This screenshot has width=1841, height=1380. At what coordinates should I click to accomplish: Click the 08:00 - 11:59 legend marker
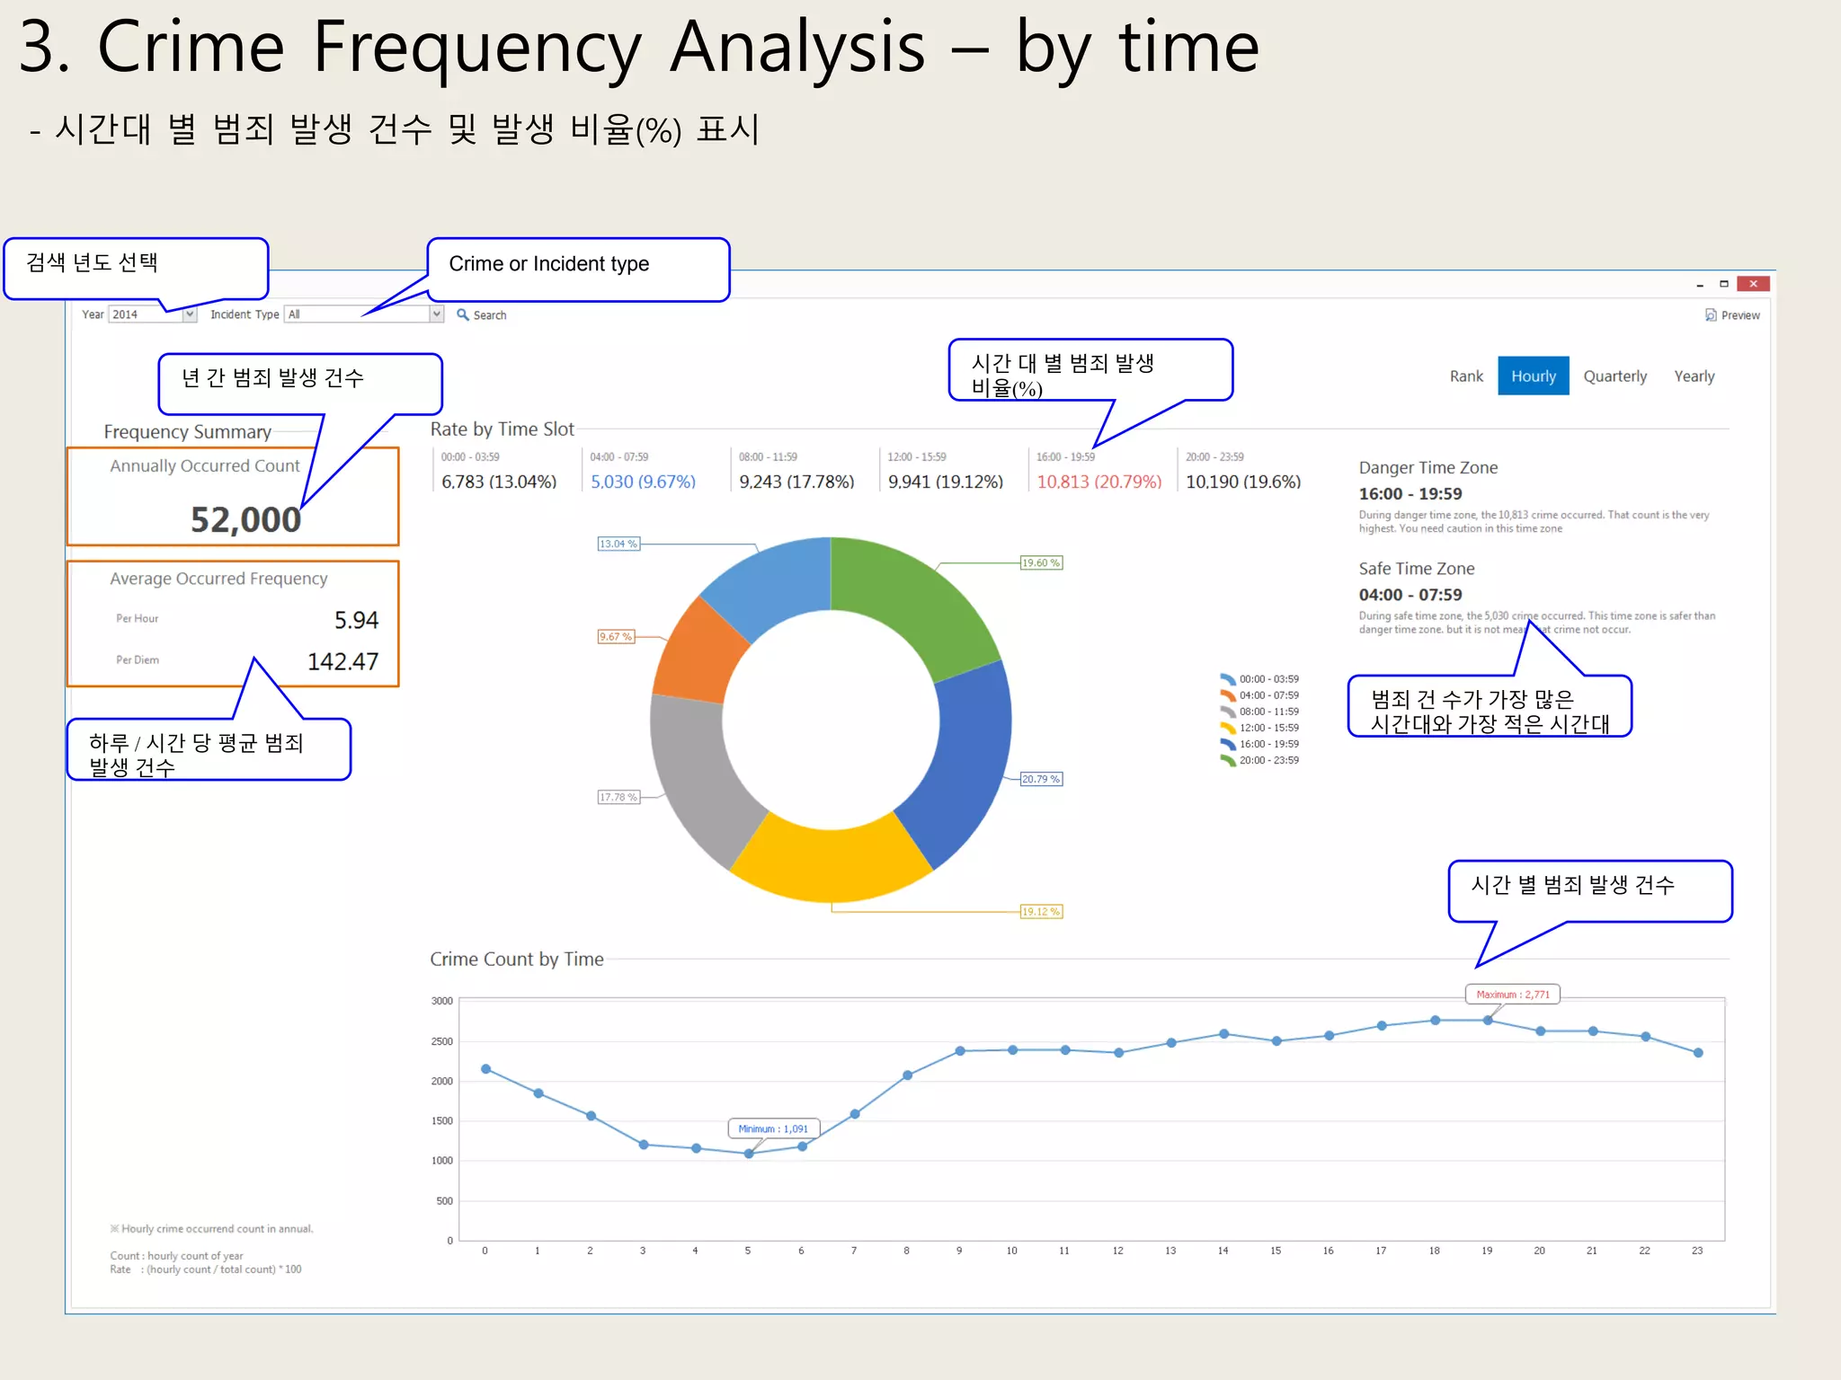(1228, 712)
